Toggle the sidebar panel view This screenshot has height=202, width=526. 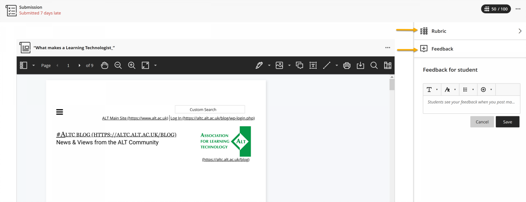(23, 65)
